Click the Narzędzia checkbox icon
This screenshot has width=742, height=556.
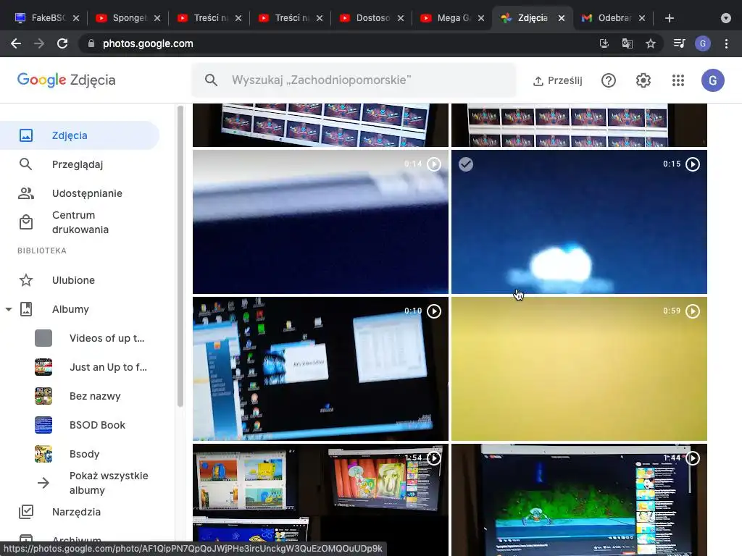click(x=26, y=512)
